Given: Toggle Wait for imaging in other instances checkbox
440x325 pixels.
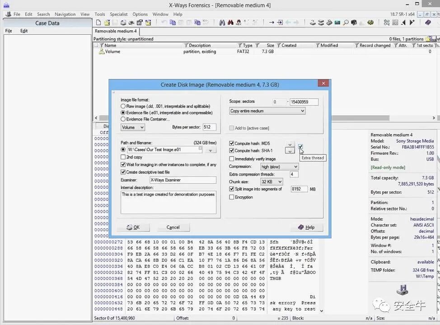Looking at the screenshot, I should (123, 165).
